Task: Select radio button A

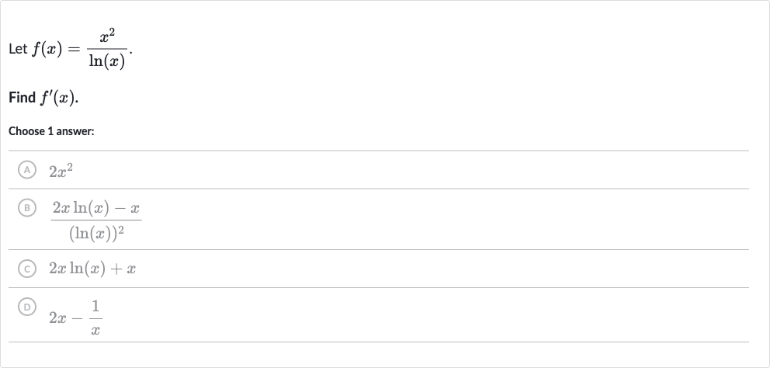Action: coord(27,169)
